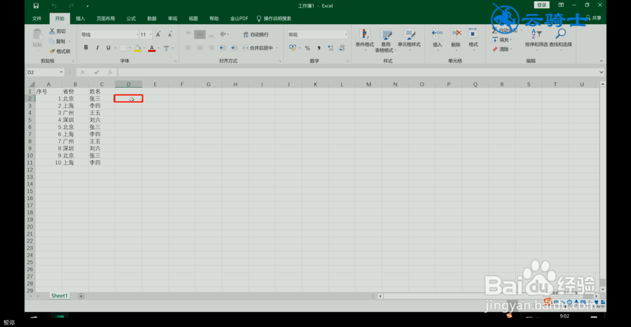Open the Ribbon Display Options icon
631x327 pixels.
tap(561, 5)
